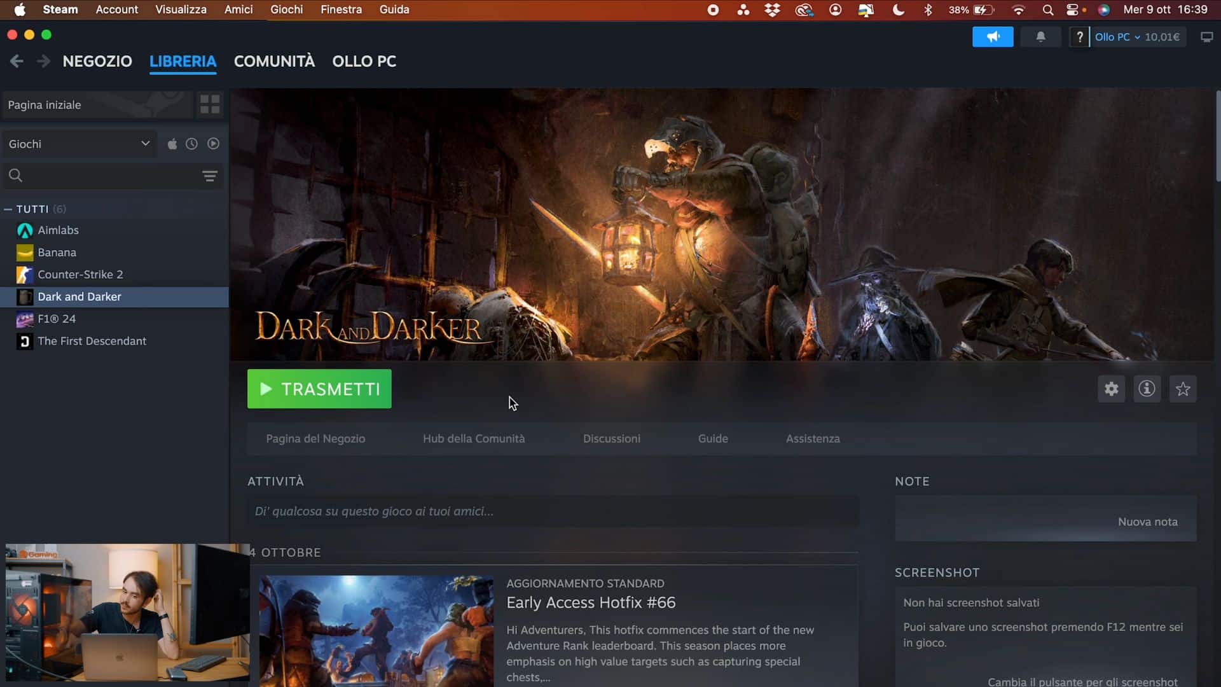Click the green TRASMETTI button
This screenshot has width=1221, height=687.
(319, 389)
